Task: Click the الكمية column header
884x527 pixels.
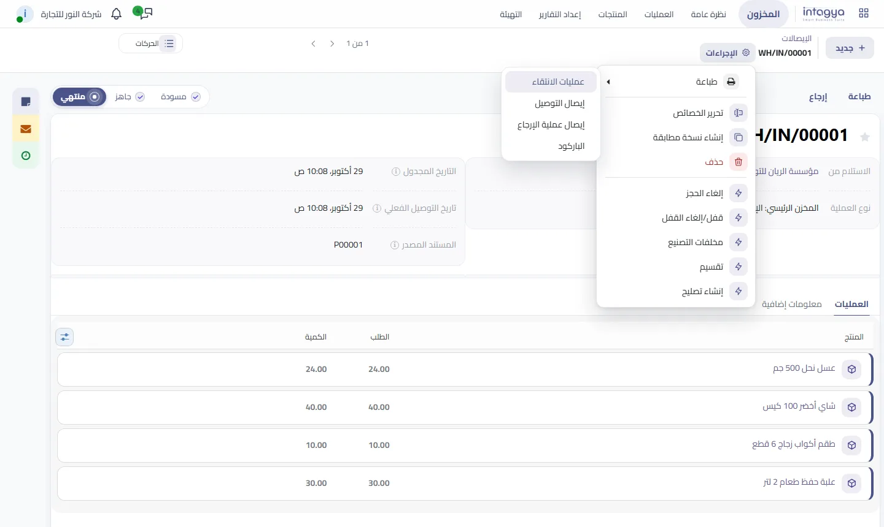Action: pyautogui.click(x=316, y=337)
